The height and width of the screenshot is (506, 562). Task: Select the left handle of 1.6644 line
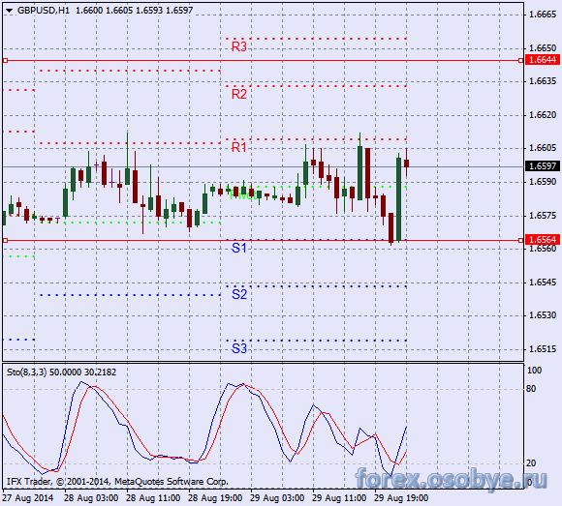5,61
